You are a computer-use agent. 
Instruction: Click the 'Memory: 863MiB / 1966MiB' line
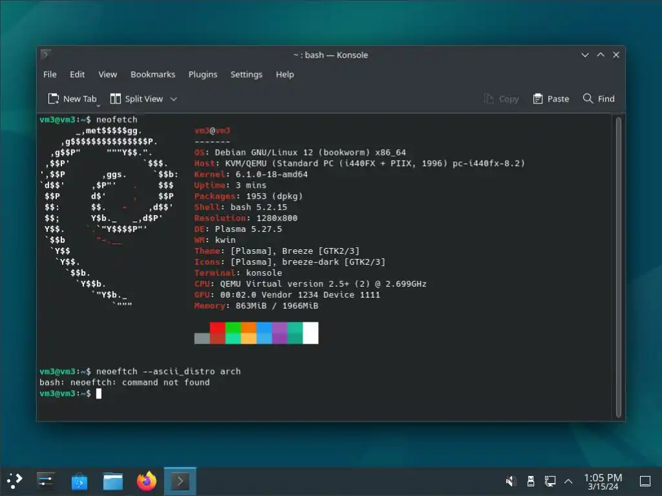(256, 305)
